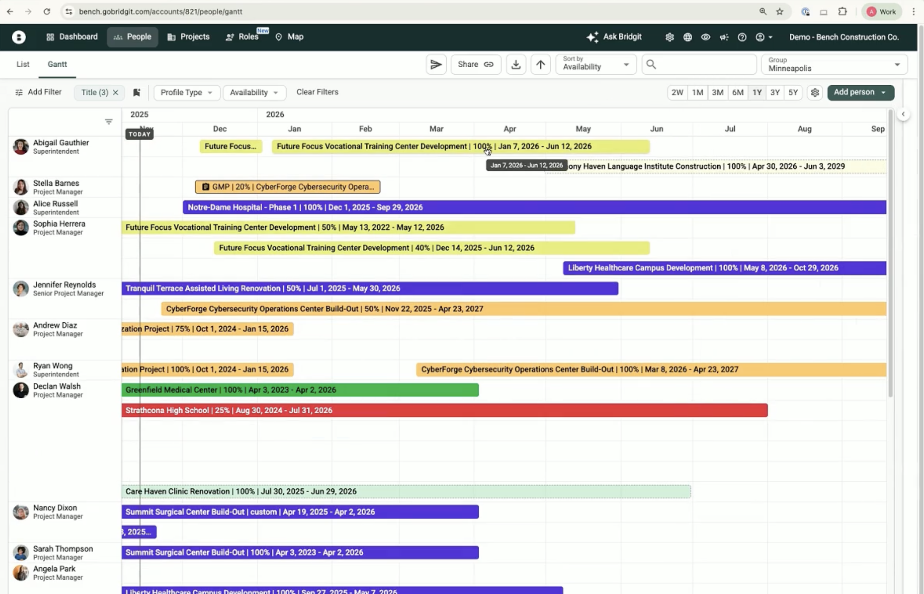Switch to the List tab
This screenshot has width=924, height=594.
point(23,64)
